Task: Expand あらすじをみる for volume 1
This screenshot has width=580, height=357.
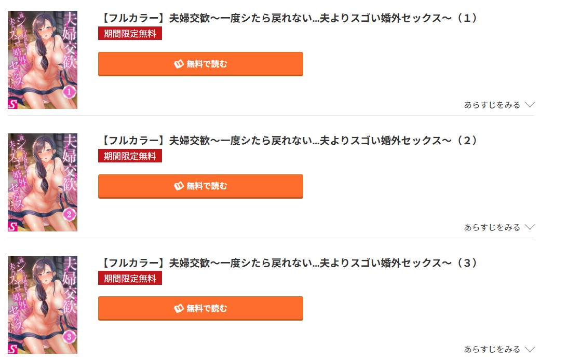Action: pos(492,105)
